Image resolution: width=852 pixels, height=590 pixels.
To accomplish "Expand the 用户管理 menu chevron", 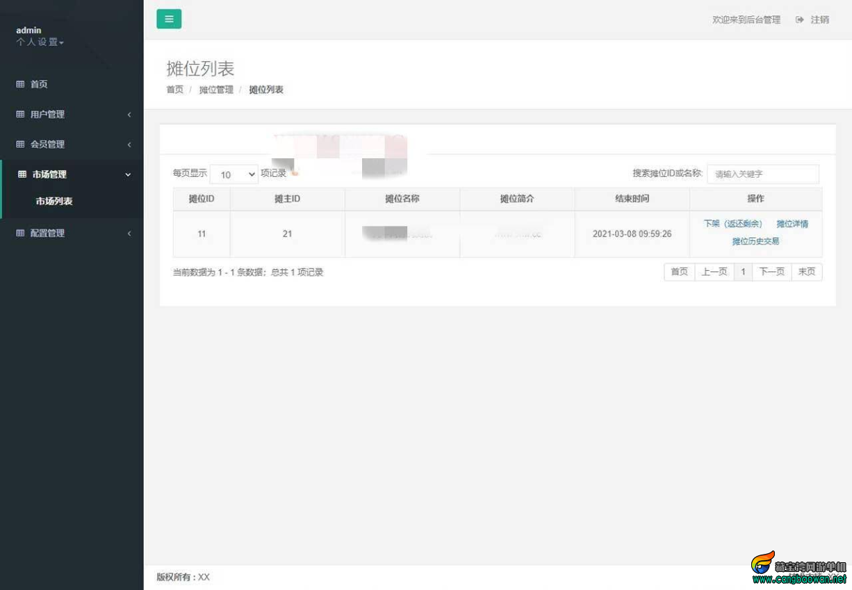I will [129, 115].
